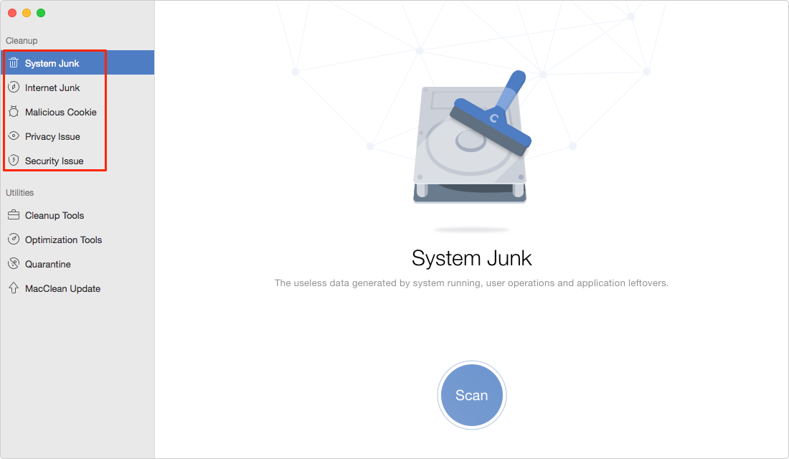This screenshot has height=459, width=789.
Task: Click the large System Junk heading
Action: (x=471, y=258)
